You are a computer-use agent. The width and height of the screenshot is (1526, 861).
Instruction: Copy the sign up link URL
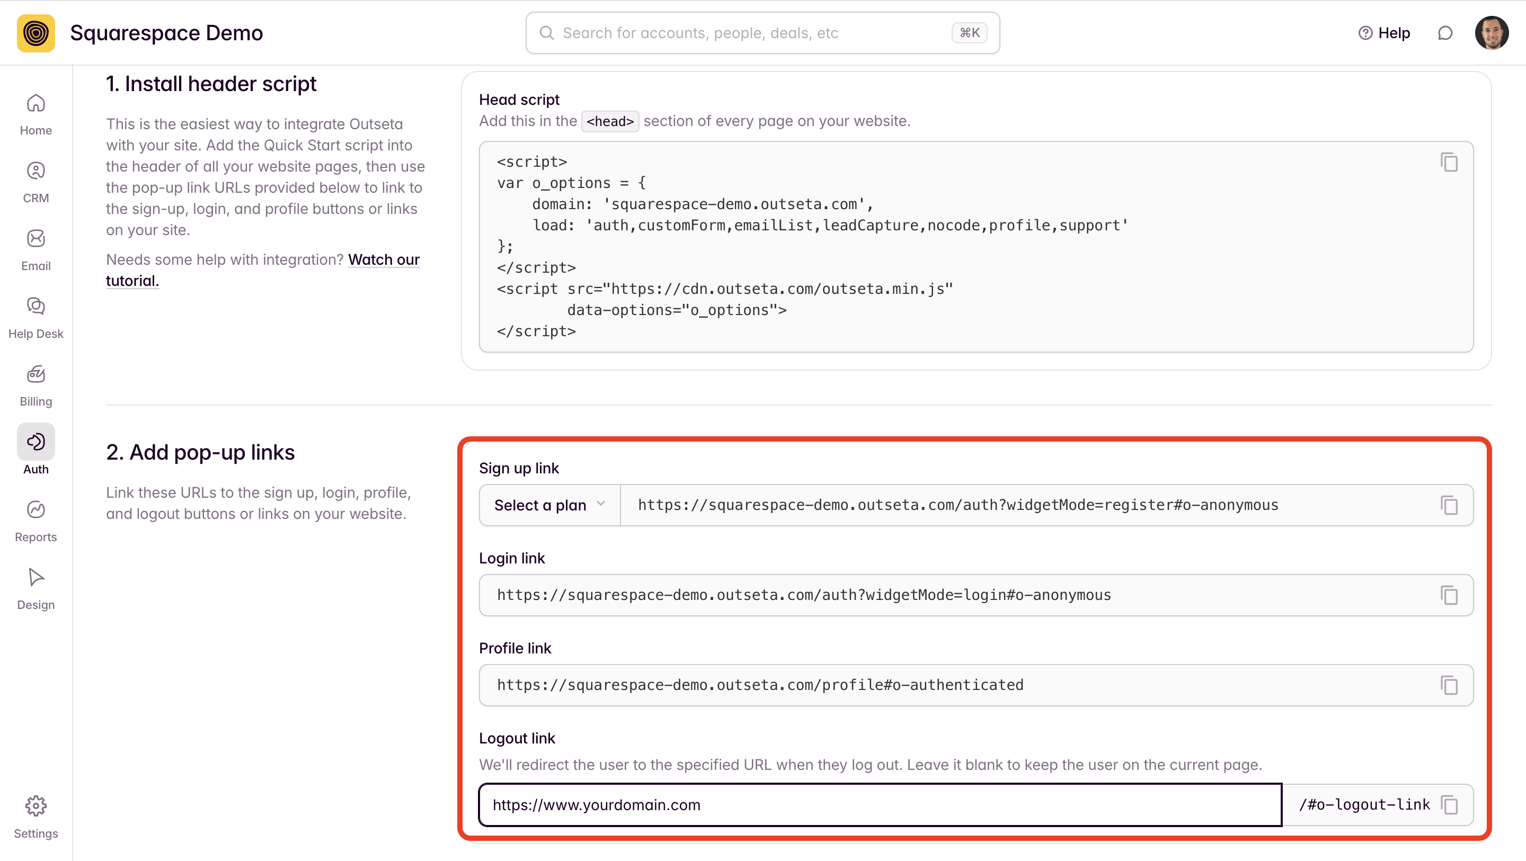click(x=1449, y=505)
